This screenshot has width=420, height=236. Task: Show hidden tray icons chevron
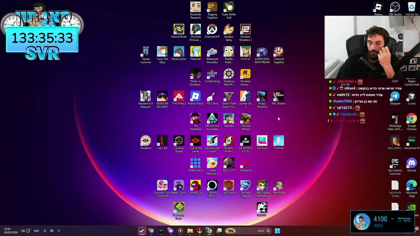59,231
